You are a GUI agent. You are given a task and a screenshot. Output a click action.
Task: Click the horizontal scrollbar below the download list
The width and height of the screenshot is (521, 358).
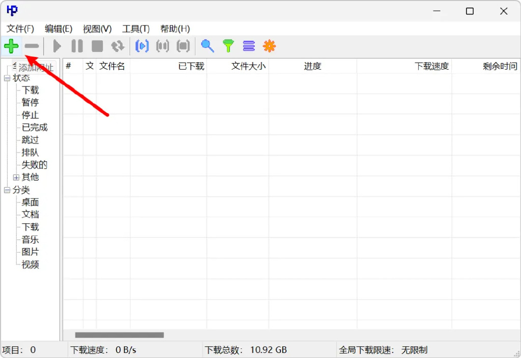pos(120,335)
